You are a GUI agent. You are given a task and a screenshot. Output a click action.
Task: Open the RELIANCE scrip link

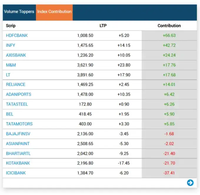point(16,85)
